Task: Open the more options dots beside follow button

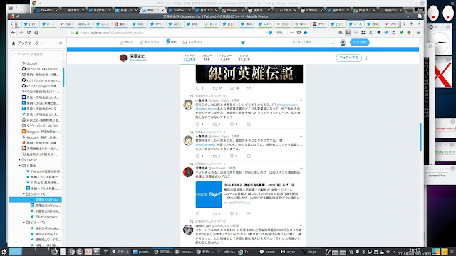Action: coord(366,58)
